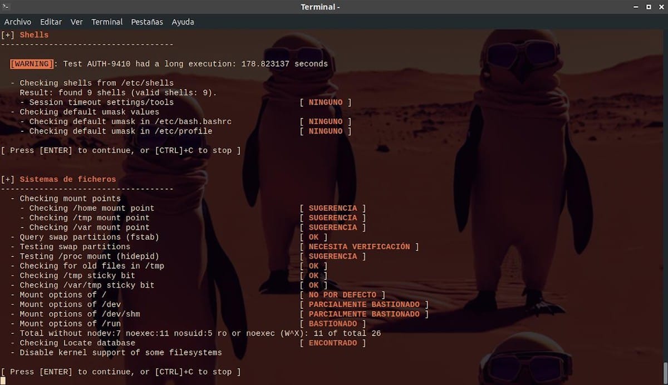Screen dimensions: 668x385
Task: Click the 'Sistemas de ficheros' heading
Action: click(68, 179)
